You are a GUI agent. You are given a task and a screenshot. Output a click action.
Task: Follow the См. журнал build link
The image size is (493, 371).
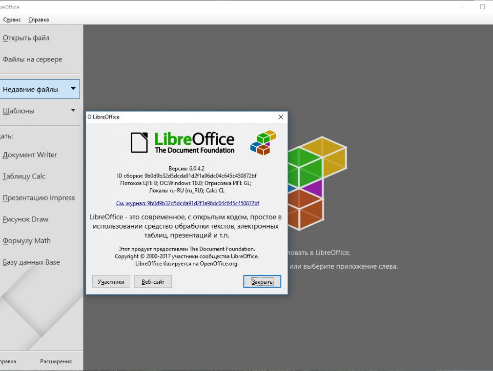coord(188,203)
